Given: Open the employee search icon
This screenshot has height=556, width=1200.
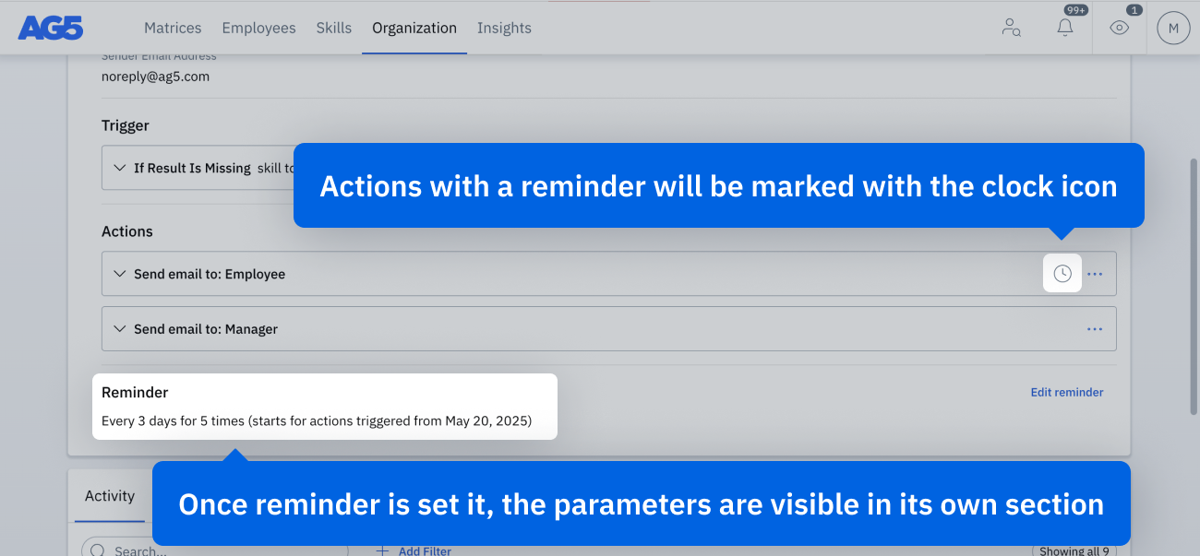Looking at the screenshot, I should click(1011, 28).
